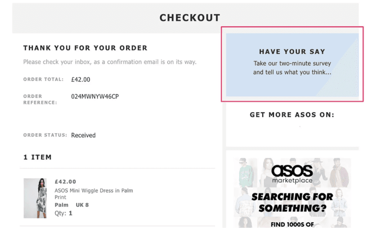Open ASOS Mini Wiggle Dress product link
Viewport: 378px width, 239px height.
coord(94,193)
